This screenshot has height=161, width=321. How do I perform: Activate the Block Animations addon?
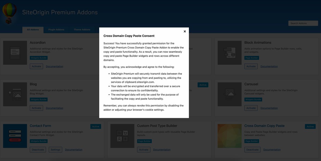click(251, 66)
